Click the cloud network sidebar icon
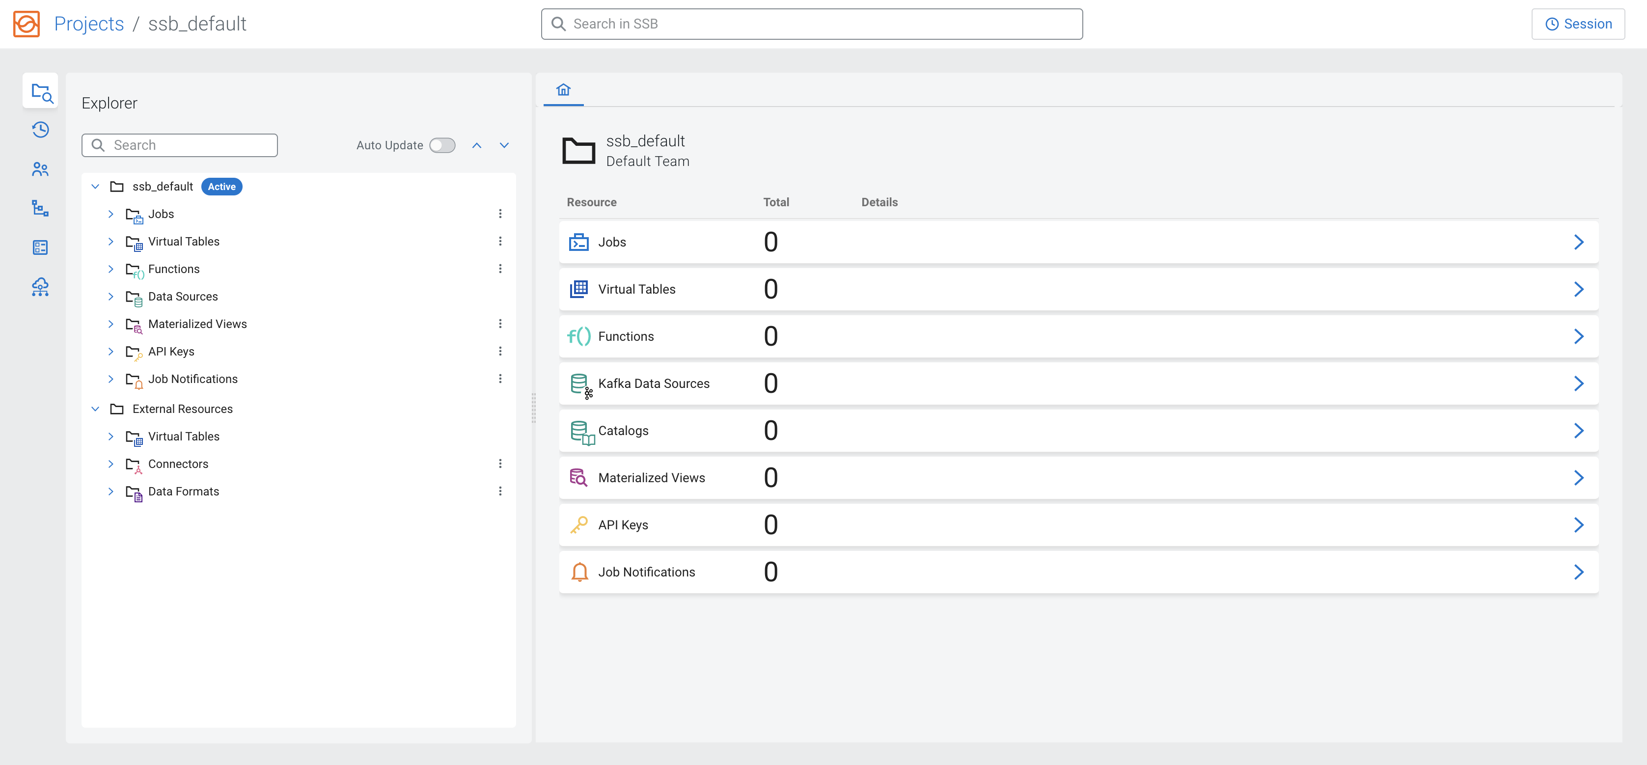 pos(40,287)
